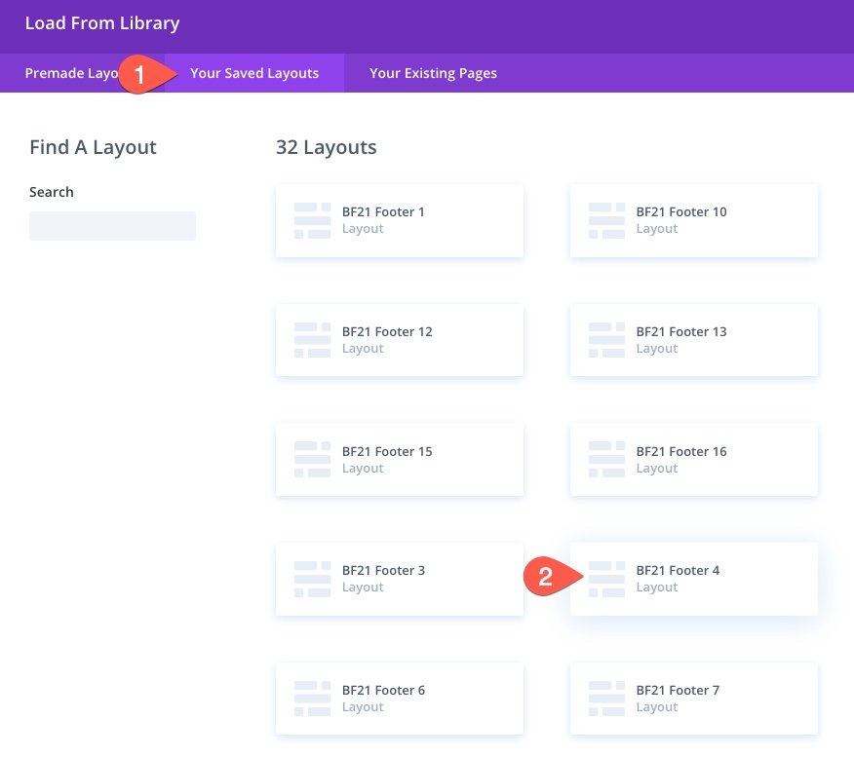Select the BF21 Footer 16 title text
Viewport: 854px width, 758px height.
(x=681, y=451)
